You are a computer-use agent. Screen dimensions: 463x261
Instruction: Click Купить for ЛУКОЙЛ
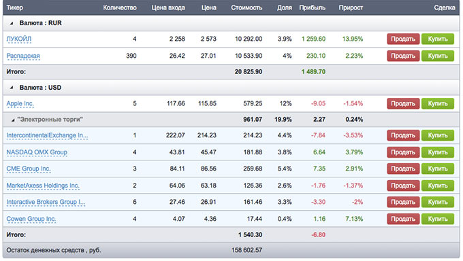[438, 39]
